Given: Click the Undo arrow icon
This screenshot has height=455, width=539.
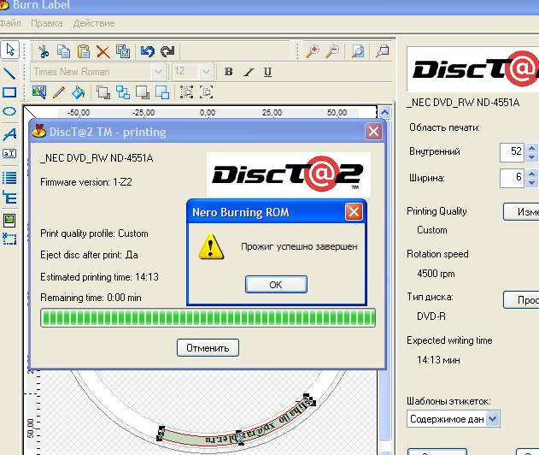Looking at the screenshot, I should click(147, 52).
